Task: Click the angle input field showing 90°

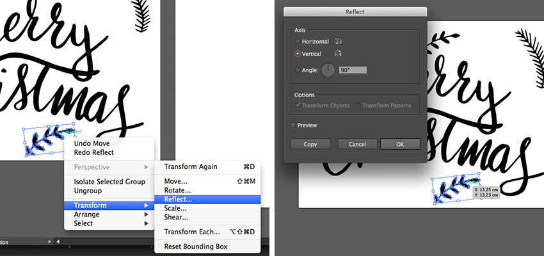Action: (x=353, y=70)
